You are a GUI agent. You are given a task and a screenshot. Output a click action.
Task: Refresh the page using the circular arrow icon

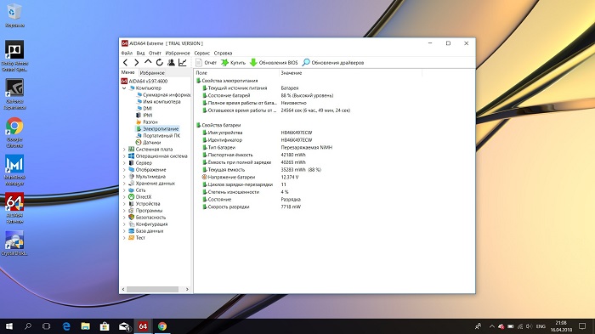[160, 63]
